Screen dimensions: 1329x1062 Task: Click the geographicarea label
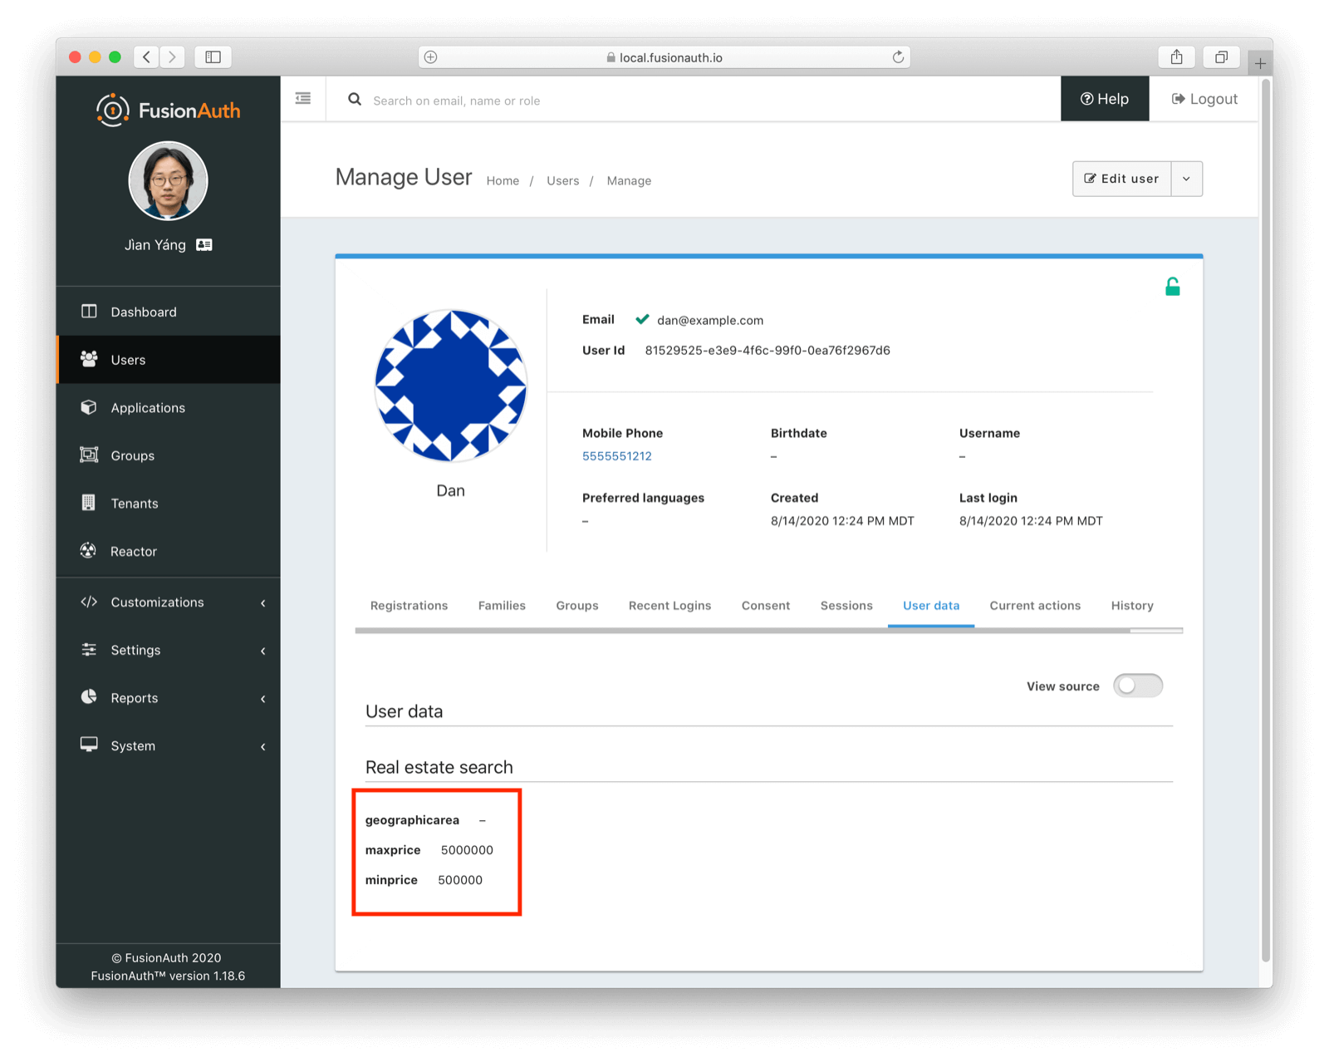click(x=412, y=820)
